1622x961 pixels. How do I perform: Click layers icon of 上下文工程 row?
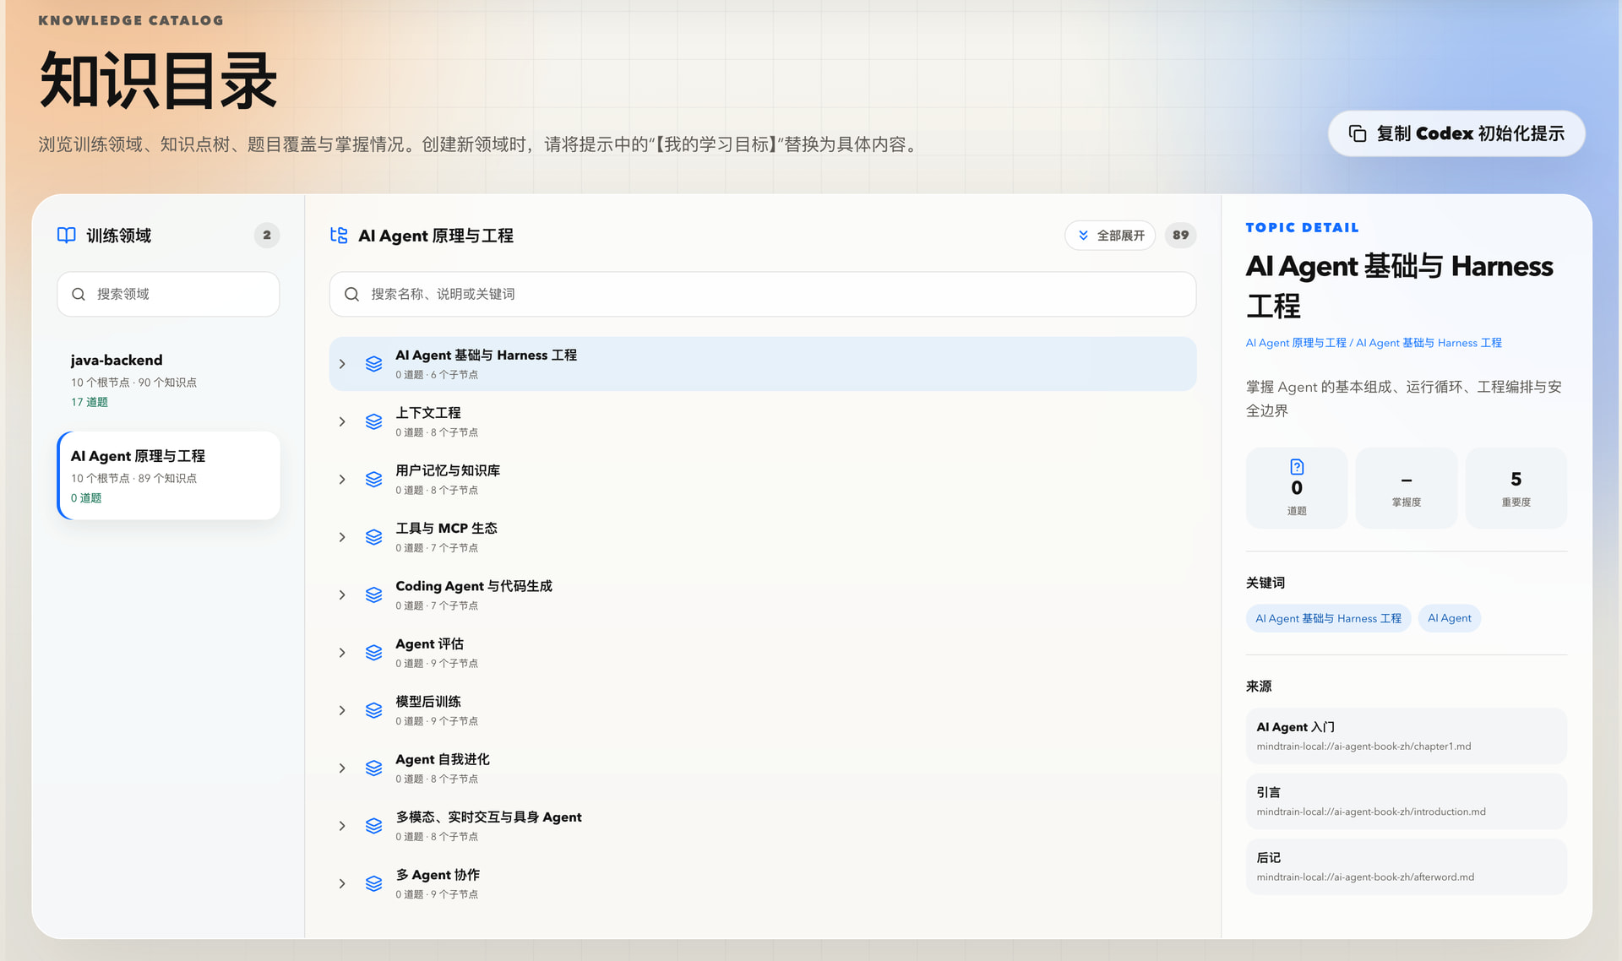click(x=373, y=421)
